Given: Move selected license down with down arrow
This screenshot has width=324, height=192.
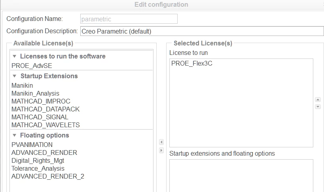Looking at the screenshot, I should point(318,107).
